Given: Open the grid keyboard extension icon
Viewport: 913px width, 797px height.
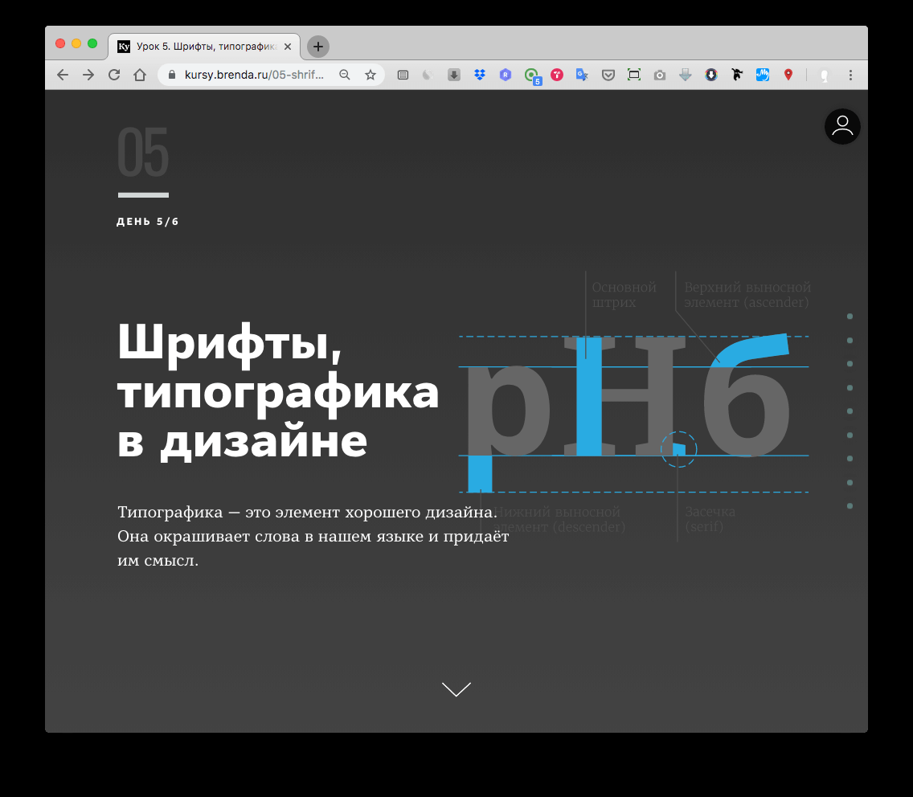Looking at the screenshot, I should coord(403,75).
